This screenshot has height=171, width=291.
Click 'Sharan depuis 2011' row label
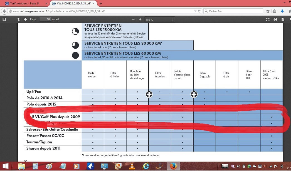tap(43, 149)
